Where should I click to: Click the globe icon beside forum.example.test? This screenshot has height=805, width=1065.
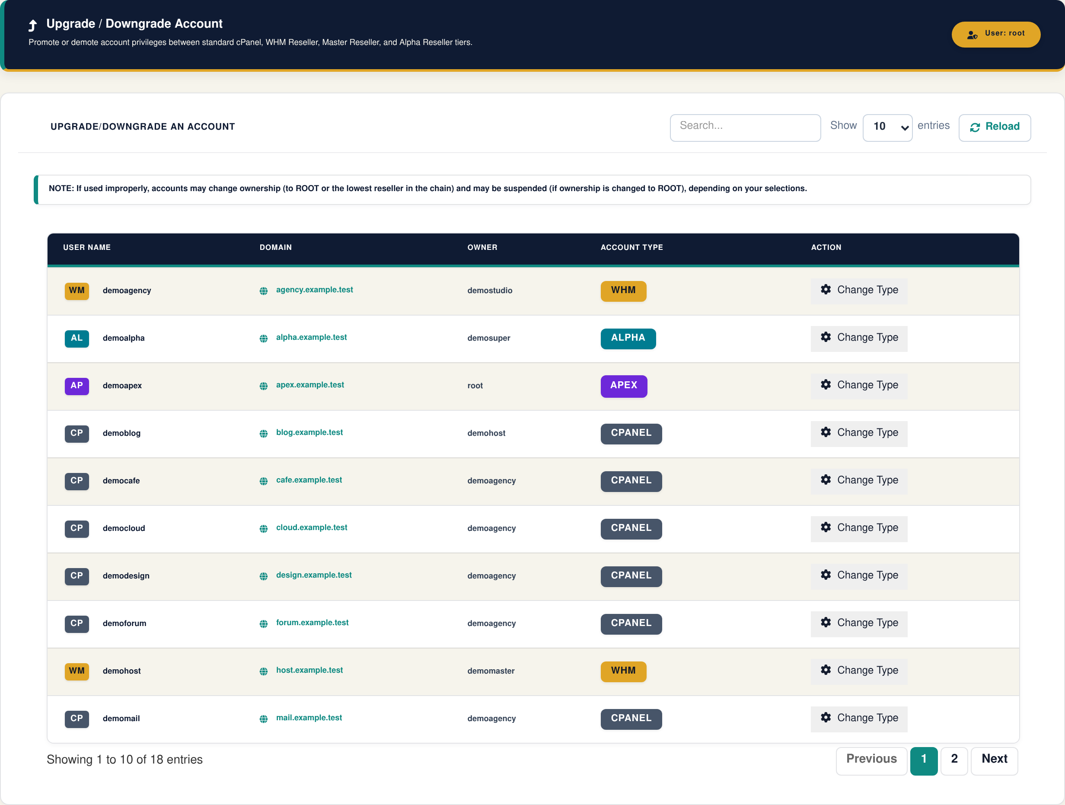pyautogui.click(x=263, y=623)
